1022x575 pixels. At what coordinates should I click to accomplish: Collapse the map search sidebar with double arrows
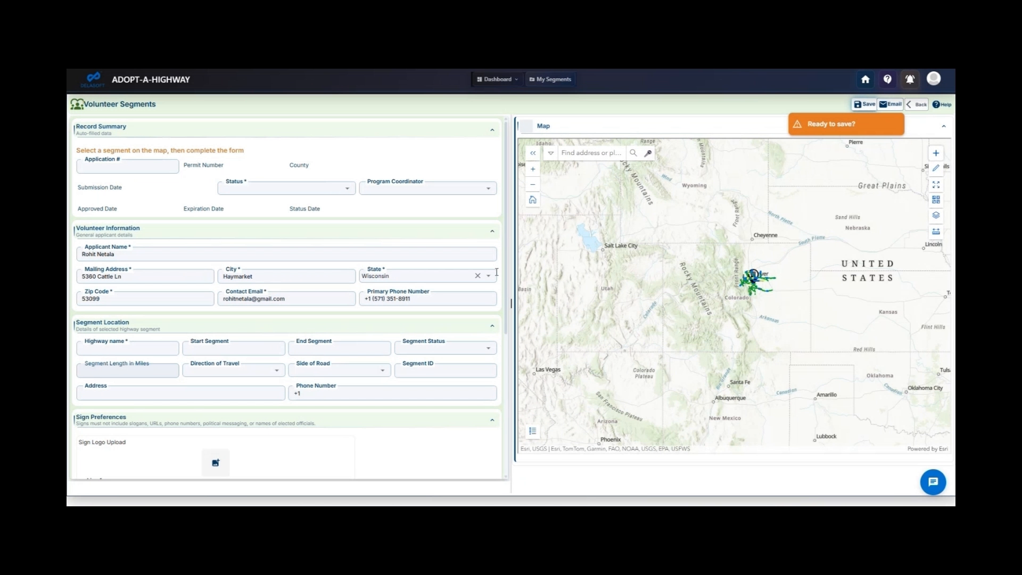(533, 153)
